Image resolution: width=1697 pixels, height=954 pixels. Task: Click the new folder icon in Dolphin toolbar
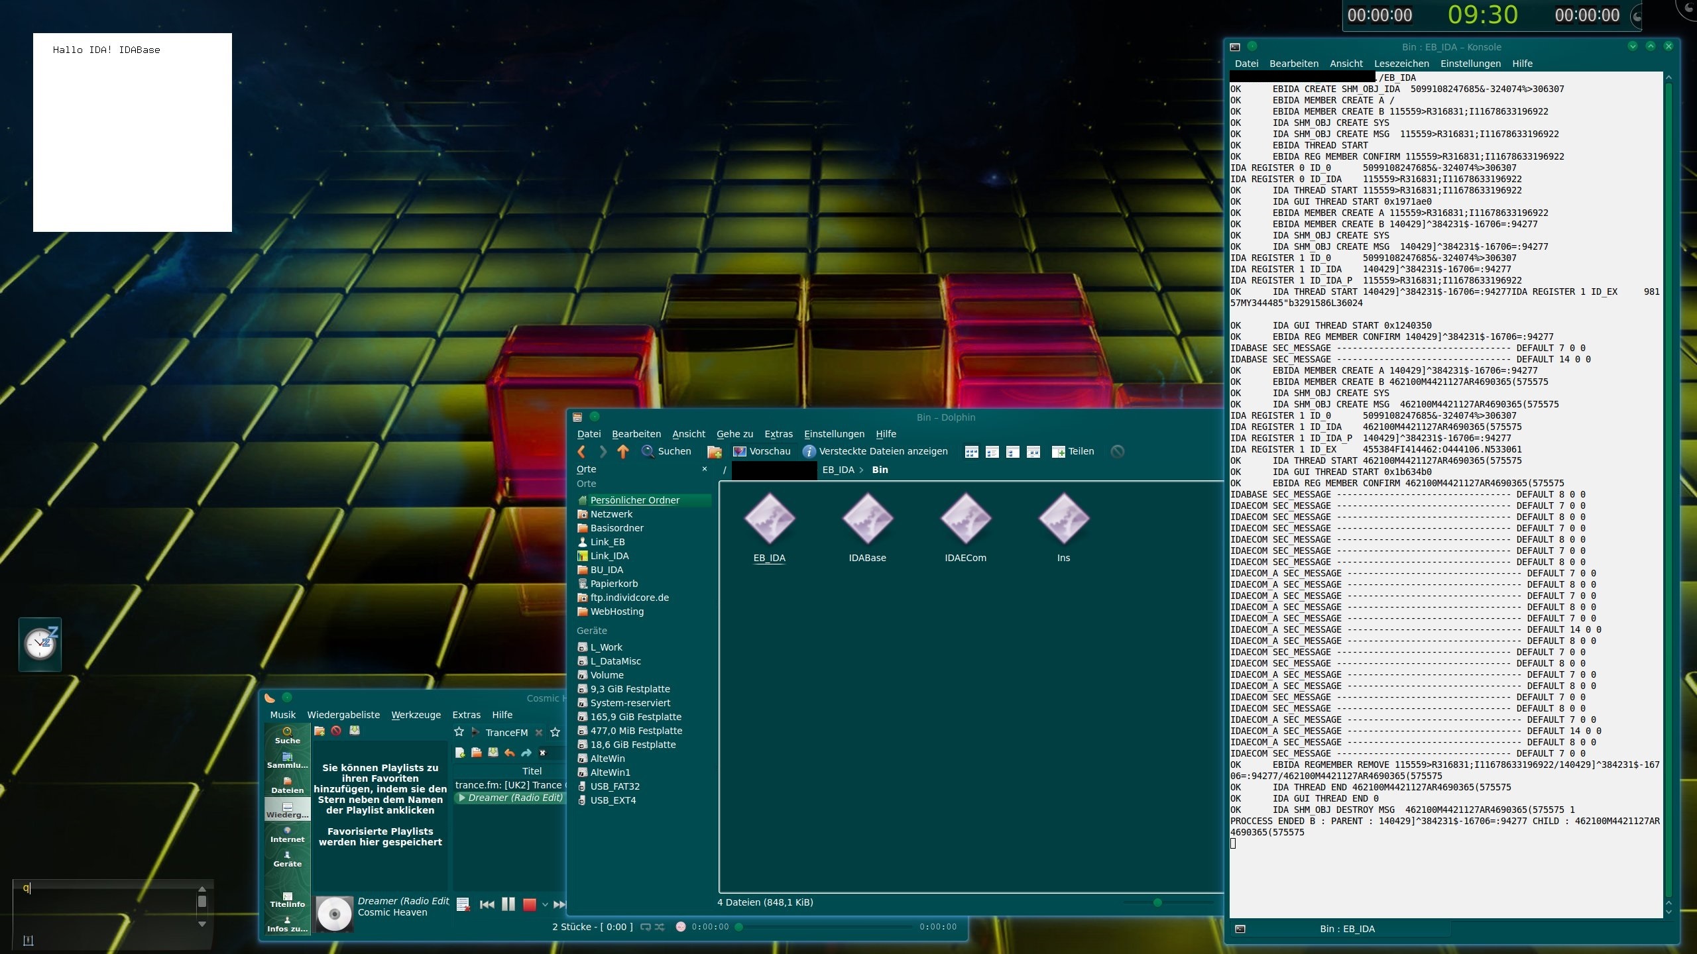(714, 451)
